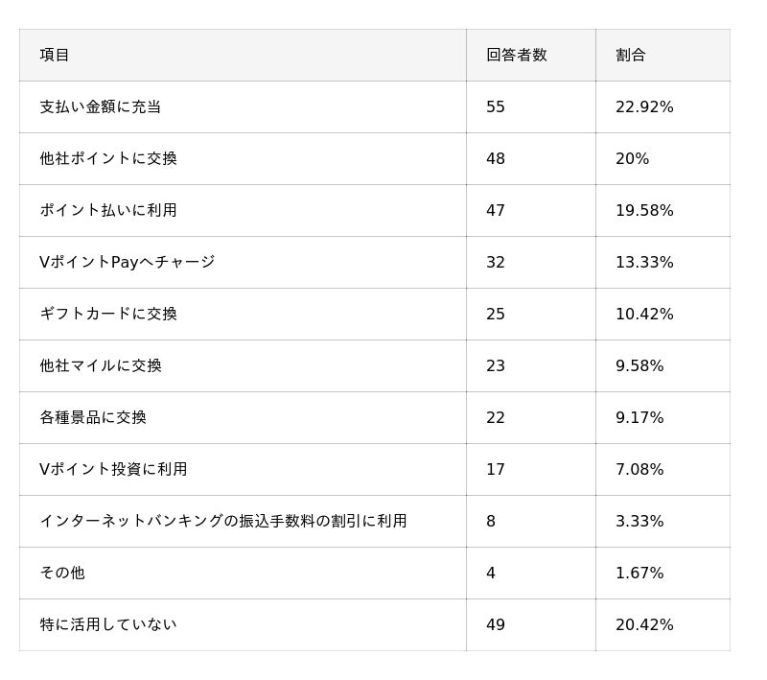Select the 他社ポイントに交換 cell
The image size is (767, 680).
pyautogui.click(x=108, y=159)
